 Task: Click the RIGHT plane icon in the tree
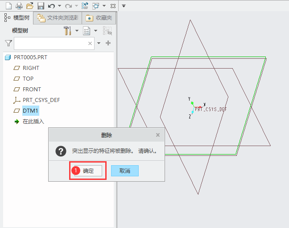tap(17, 68)
